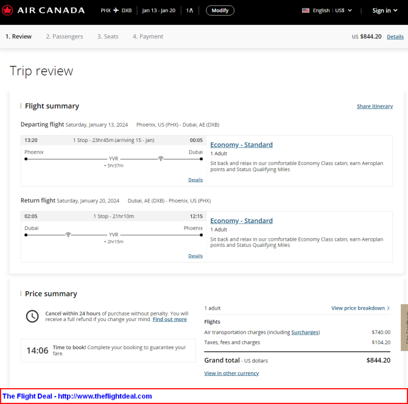The width and height of the screenshot is (408, 404).
Task: Click the Wi-Fi icon on the return flight
Action: 68,235
